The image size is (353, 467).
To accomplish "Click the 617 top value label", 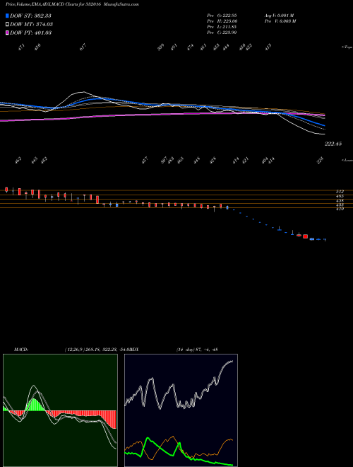I will [83, 47].
